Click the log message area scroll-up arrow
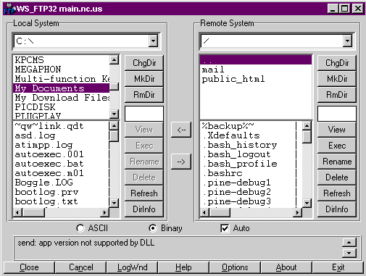Screen dimensions: 366x276 tap(349, 242)
